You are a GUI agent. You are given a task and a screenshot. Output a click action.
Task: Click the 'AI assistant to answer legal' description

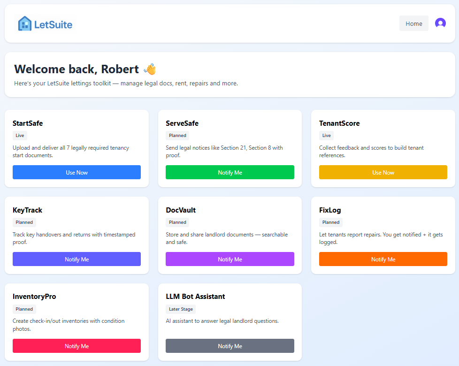(222, 321)
